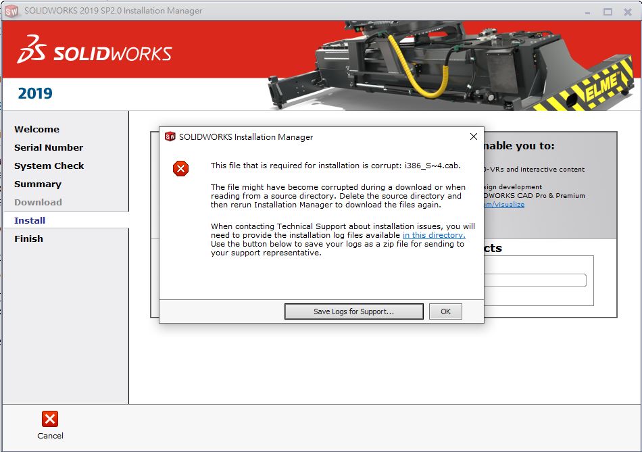Select the Serial Number step
Screen dimensions: 642x452
(49, 148)
